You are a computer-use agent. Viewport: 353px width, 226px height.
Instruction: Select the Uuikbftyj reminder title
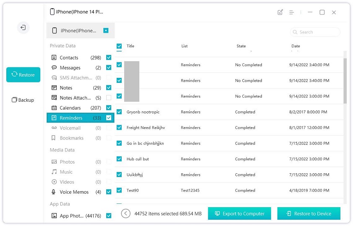coord(135,175)
